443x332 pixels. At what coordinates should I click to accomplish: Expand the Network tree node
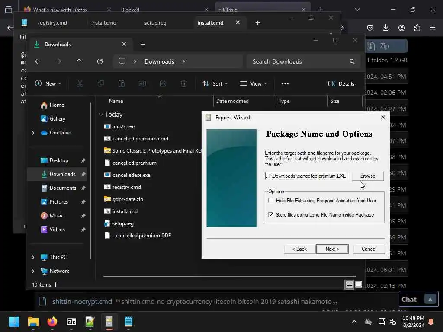point(33,271)
